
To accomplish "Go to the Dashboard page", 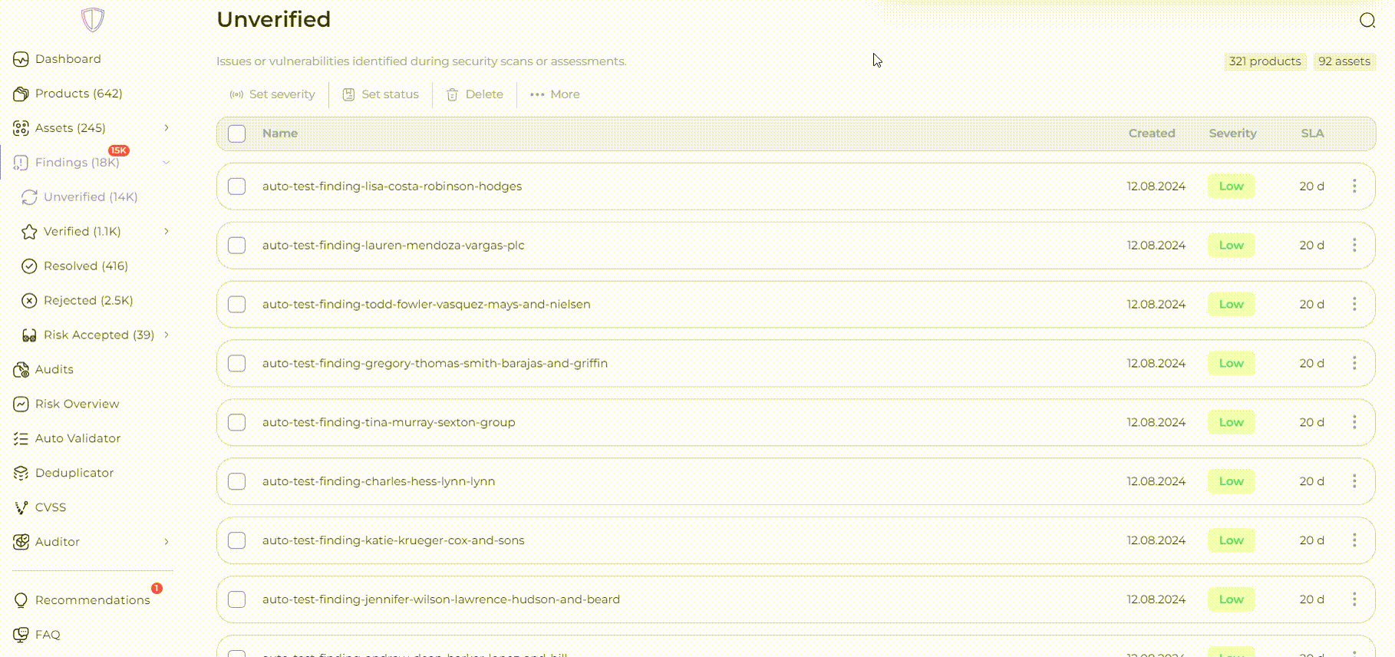I will coord(68,59).
